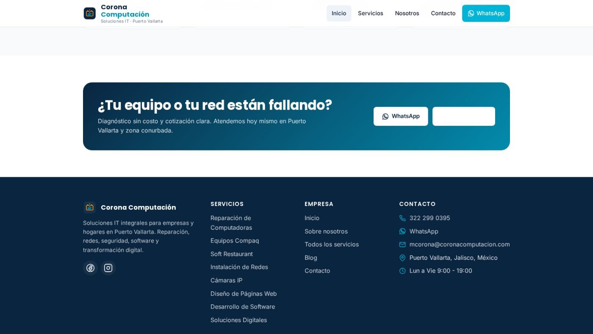
Task: Open the Blog footer link
Action: [x=311, y=258]
